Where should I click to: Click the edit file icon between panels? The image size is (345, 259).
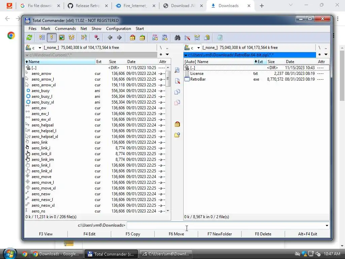point(177,81)
